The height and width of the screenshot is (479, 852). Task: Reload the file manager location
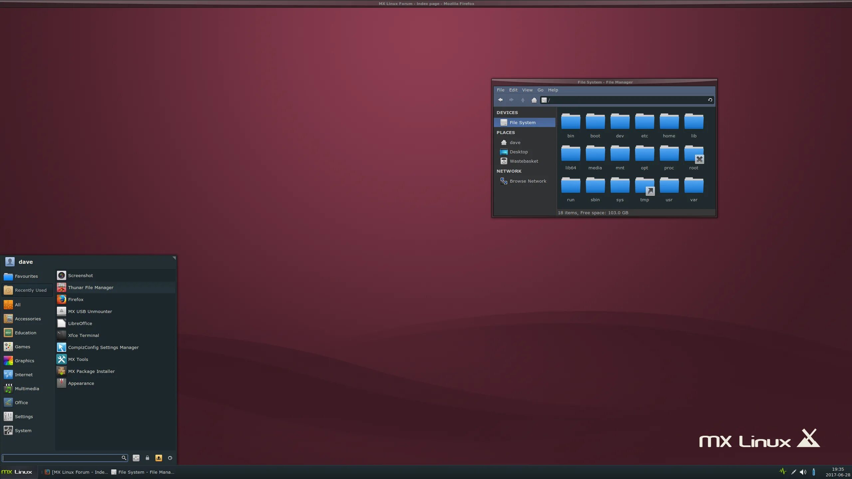710,100
